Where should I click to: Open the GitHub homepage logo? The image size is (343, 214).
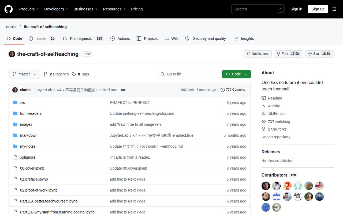pyautogui.click(x=9, y=9)
